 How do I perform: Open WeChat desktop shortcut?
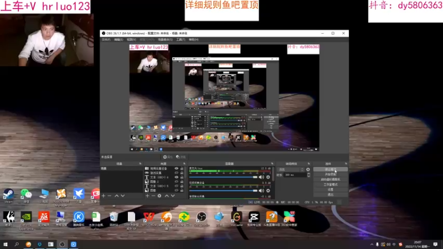tap(26, 196)
